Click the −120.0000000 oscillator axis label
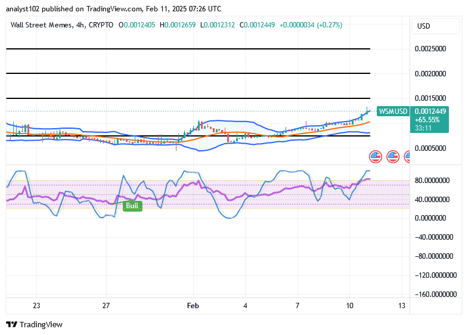 (436, 275)
